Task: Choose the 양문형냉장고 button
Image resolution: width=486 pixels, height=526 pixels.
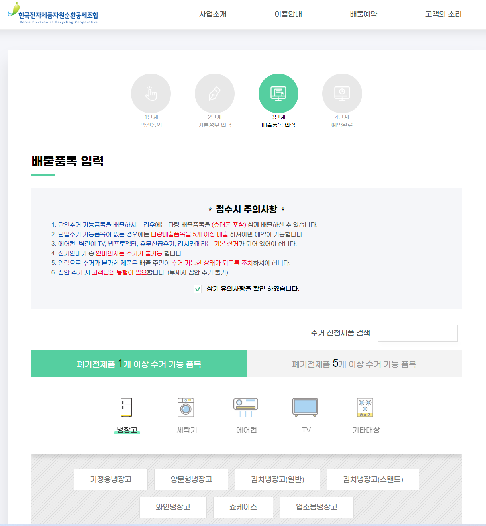Action: tap(191, 479)
